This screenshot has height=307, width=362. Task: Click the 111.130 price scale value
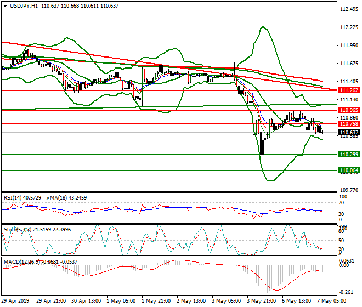coord(349,99)
